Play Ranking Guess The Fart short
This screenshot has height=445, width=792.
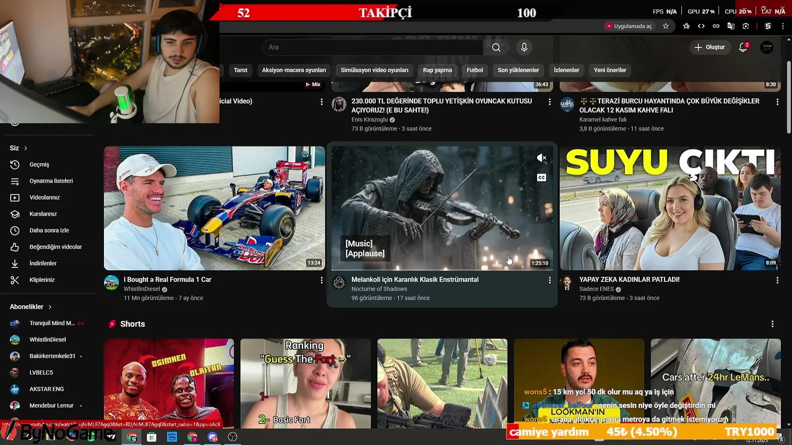pyautogui.click(x=306, y=383)
